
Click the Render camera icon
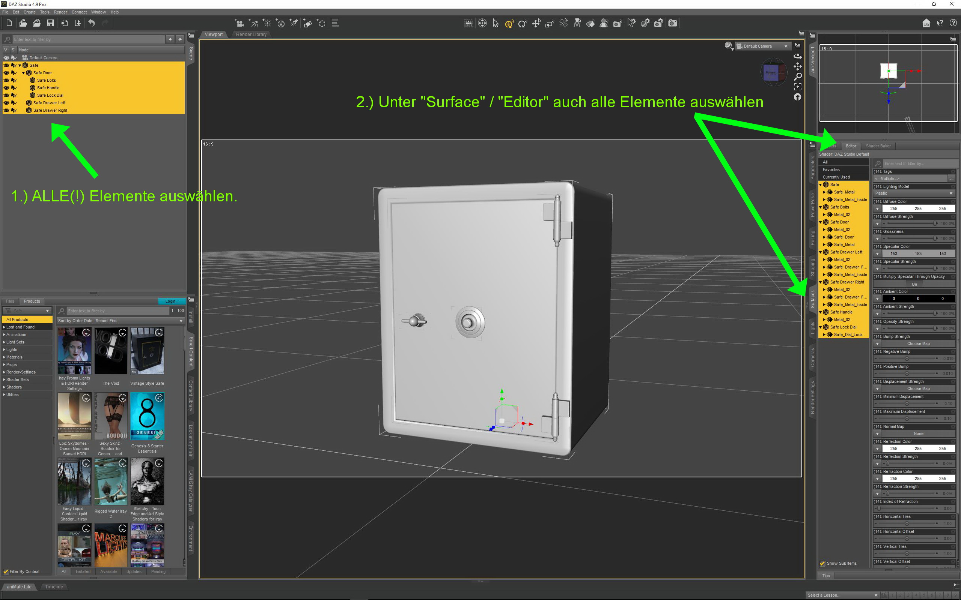click(x=672, y=23)
